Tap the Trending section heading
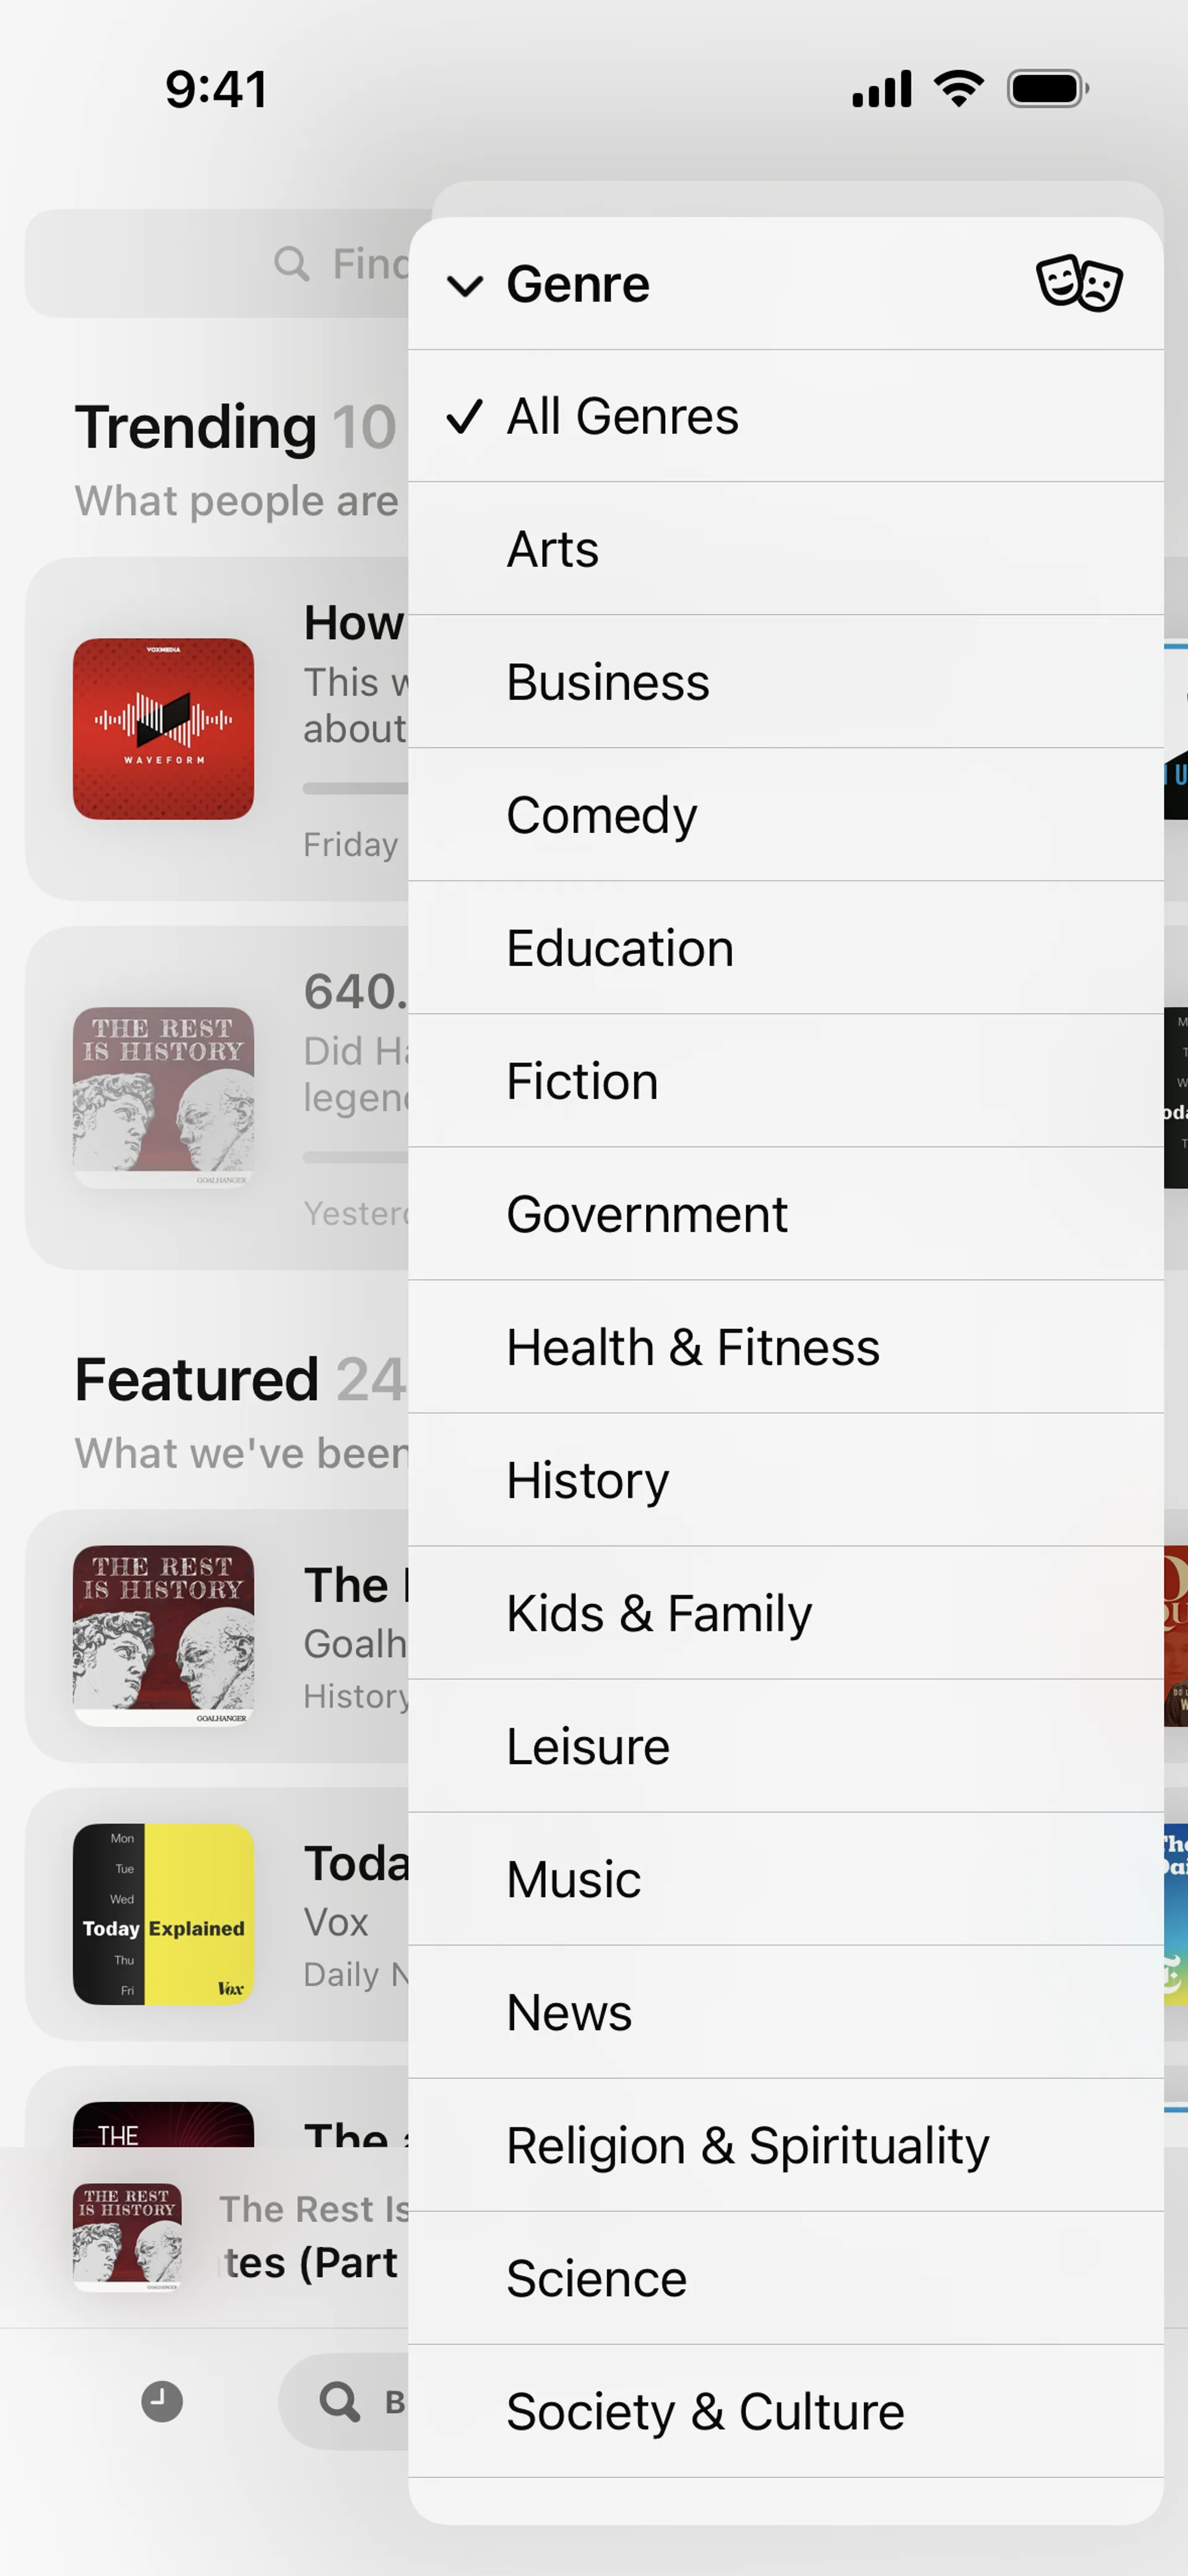This screenshot has height=2576, width=1188. tap(196, 428)
